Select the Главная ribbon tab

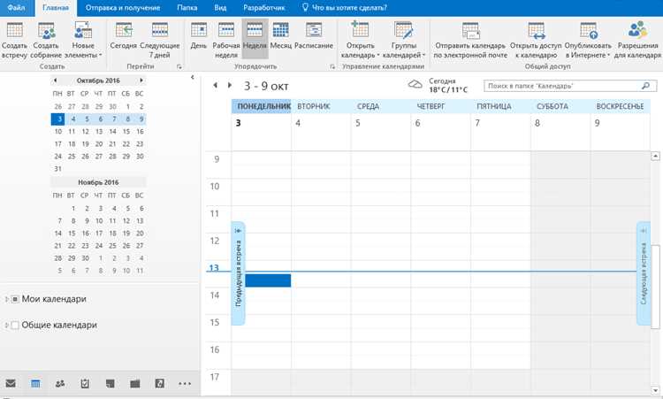[x=56, y=8]
